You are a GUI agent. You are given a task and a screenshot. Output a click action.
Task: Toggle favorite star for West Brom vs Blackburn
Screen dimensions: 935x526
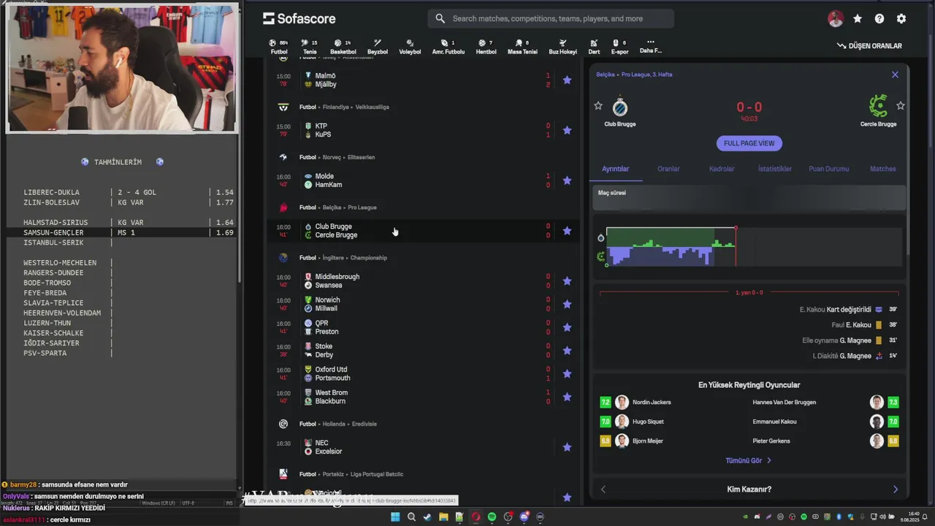coord(567,397)
